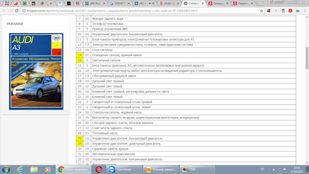This screenshot has width=309, height=174.
Task: Click the gray stacked-layers extension icon
Action: coord(283,11)
